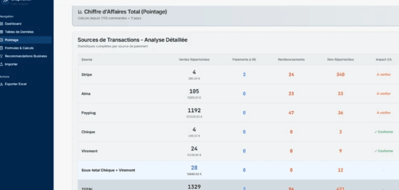The image size is (399, 190).
Task: Sort by the Remboursements column header
Action: click(x=291, y=60)
